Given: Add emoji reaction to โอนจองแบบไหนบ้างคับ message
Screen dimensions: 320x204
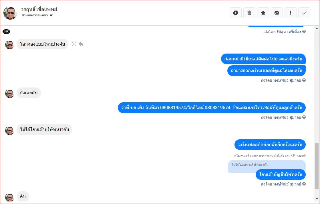Looking at the screenshot, I should tap(74, 44).
